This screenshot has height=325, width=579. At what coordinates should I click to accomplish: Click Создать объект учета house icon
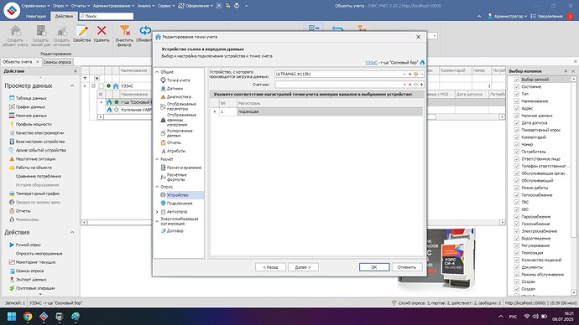coord(15,31)
